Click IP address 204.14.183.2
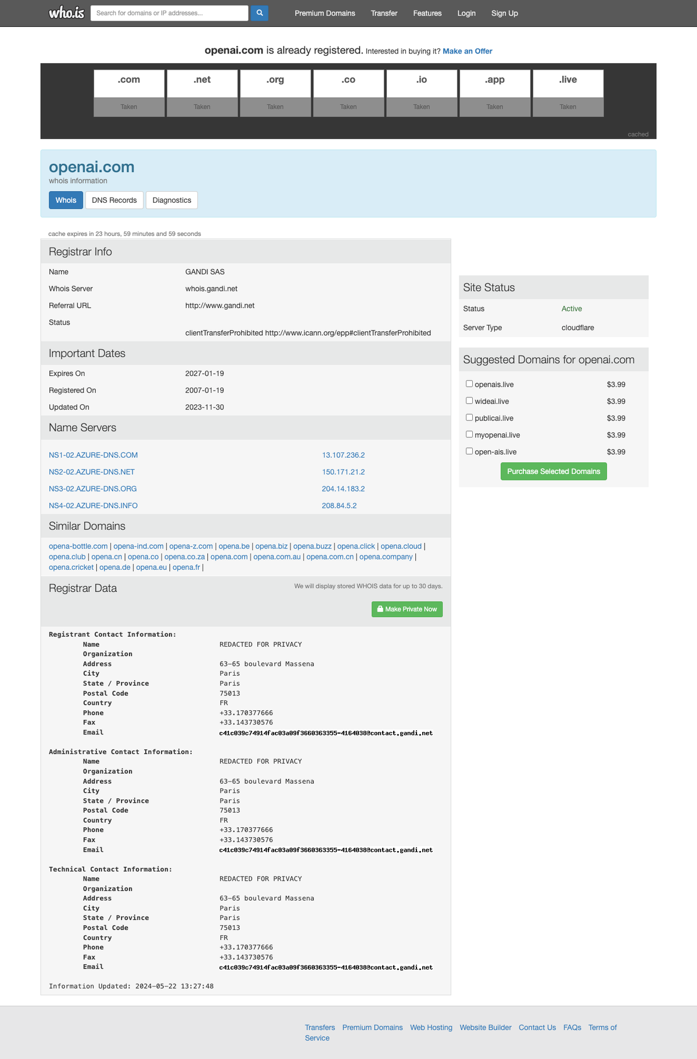The height and width of the screenshot is (1059, 697). (343, 489)
